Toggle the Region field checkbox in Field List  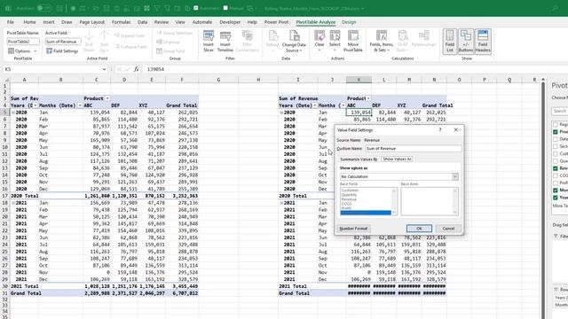pyautogui.click(x=555, y=124)
